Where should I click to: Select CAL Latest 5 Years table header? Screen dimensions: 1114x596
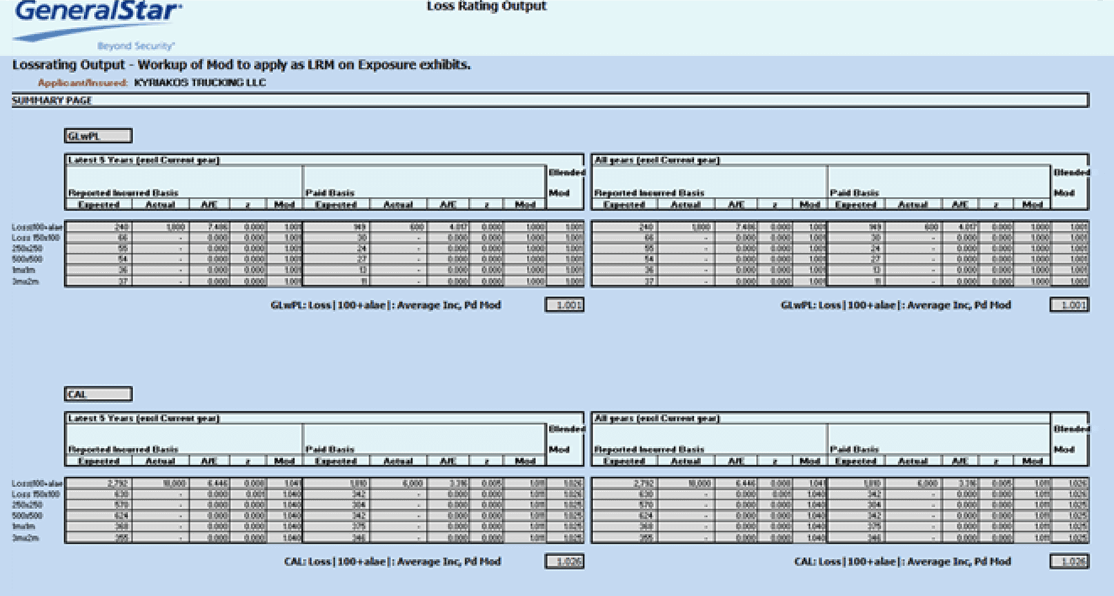(143, 418)
